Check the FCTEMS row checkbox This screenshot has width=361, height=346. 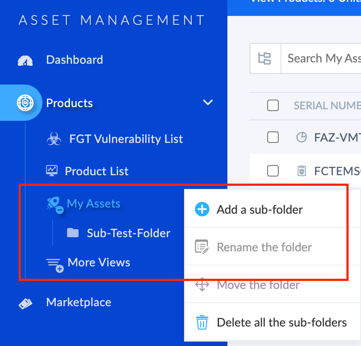(x=273, y=170)
